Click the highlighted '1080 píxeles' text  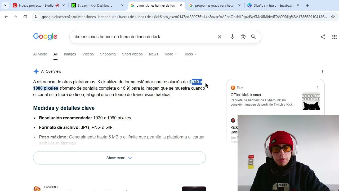tap(46, 88)
